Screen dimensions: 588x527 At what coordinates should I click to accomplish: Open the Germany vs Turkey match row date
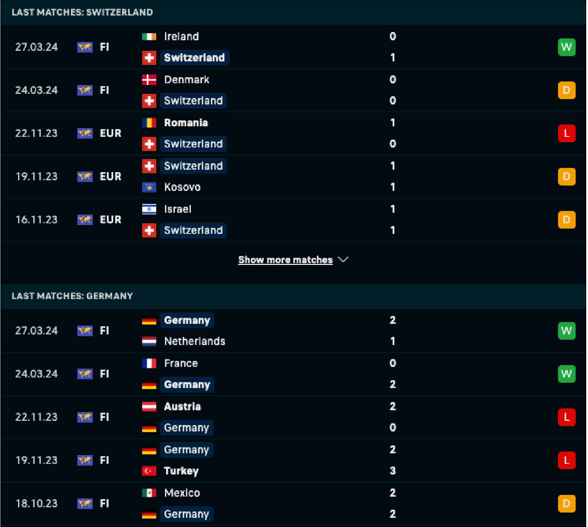click(36, 460)
